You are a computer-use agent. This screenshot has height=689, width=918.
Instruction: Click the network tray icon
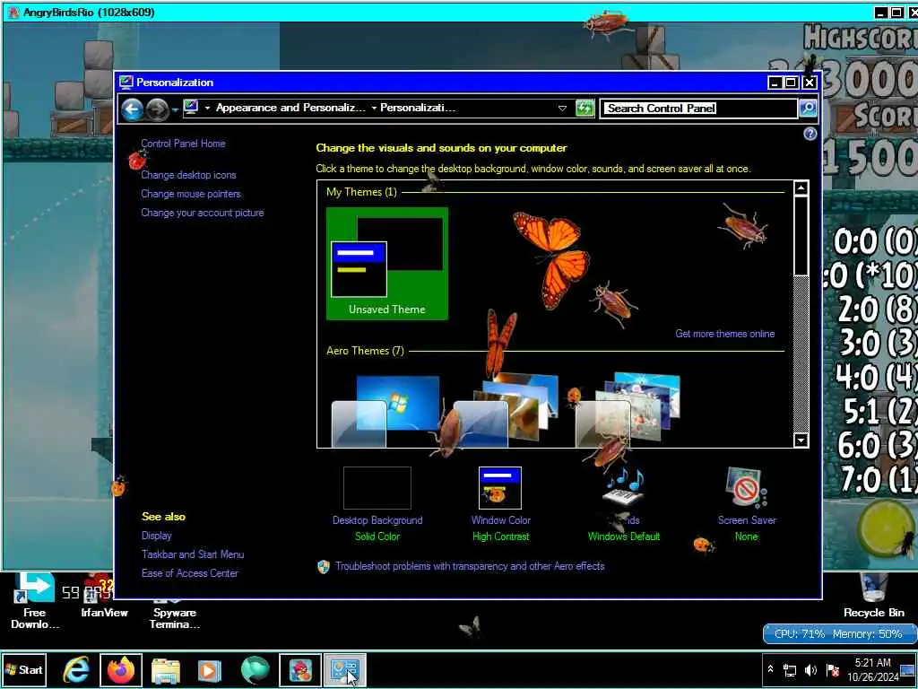point(790,670)
